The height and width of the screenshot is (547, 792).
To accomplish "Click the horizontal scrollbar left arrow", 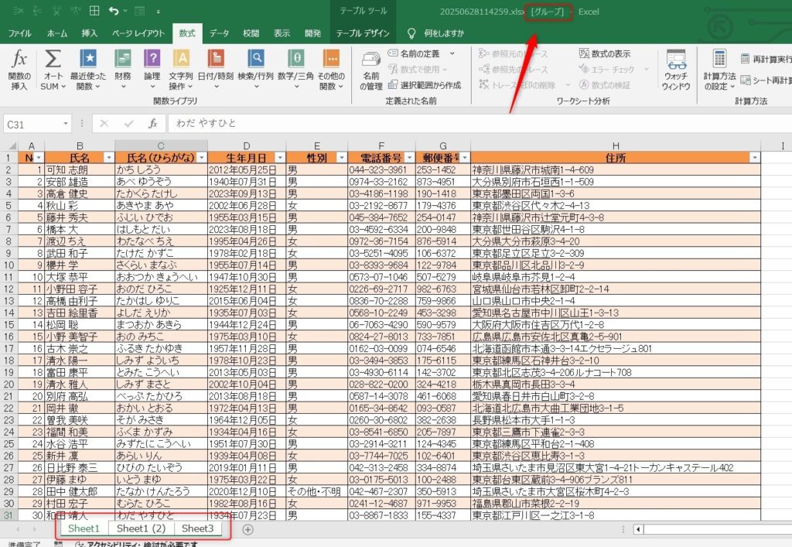I will [638, 529].
